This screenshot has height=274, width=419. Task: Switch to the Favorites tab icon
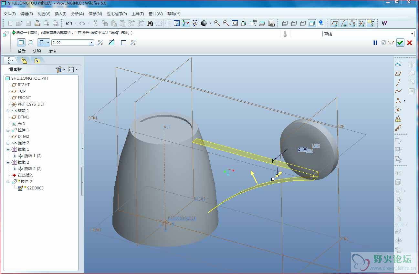pyautogui.click(x=37, y=60)
